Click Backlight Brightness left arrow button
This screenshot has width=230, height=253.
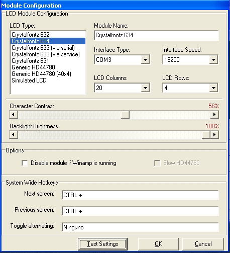(x=14, y=135)
